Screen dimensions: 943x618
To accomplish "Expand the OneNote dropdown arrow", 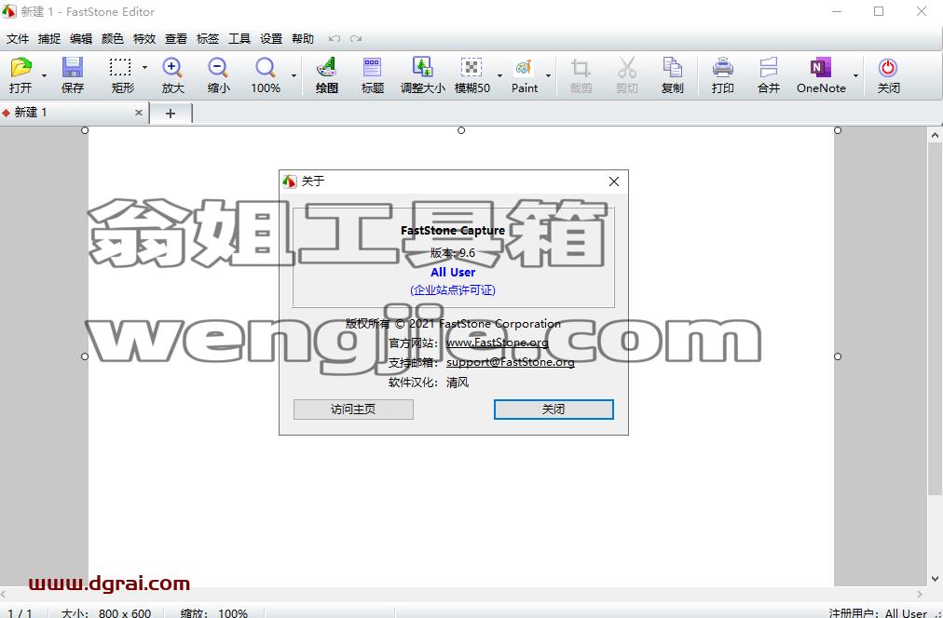I will click(x=855, y=75).
